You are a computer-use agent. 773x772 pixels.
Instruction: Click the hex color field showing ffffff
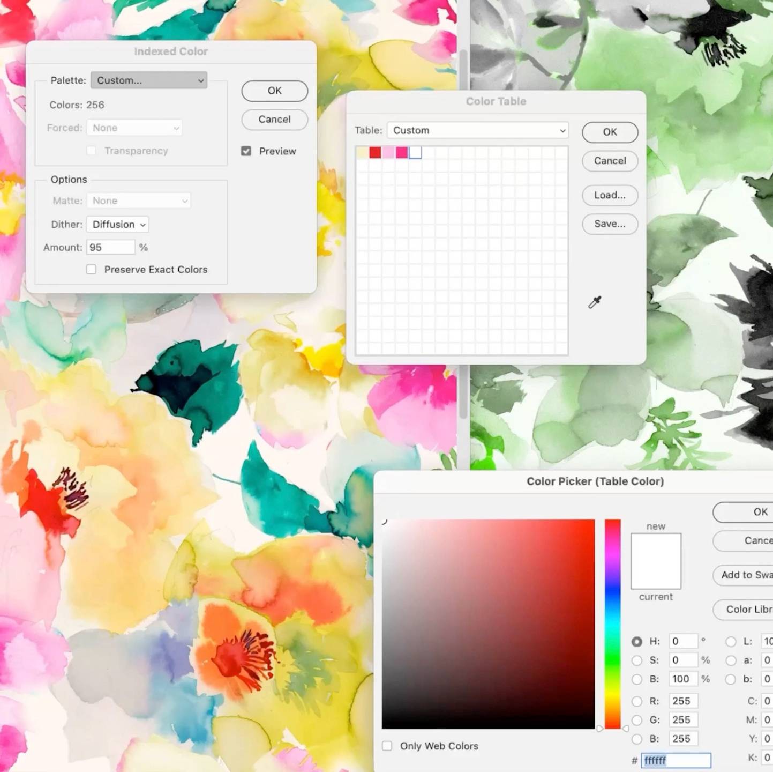(x=677, y=760)
